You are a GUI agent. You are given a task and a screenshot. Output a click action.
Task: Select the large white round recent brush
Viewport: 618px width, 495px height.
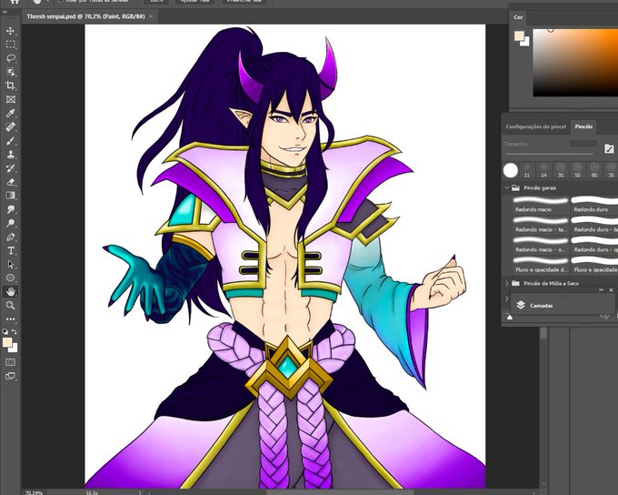click(511, 170)
